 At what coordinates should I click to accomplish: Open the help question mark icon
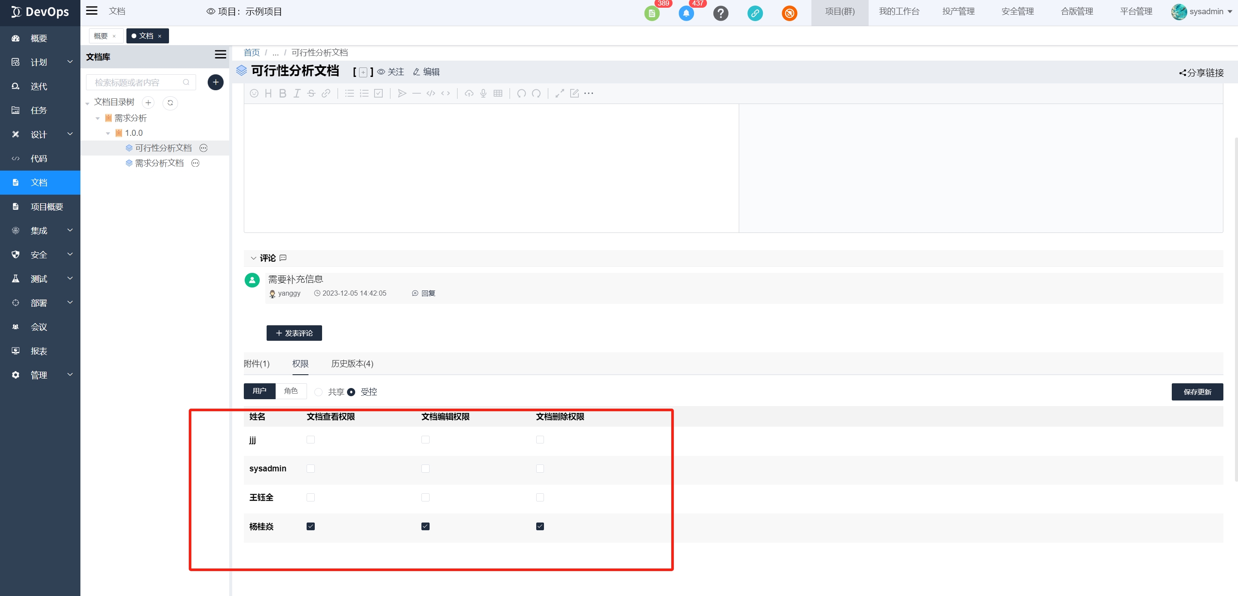pyautogui.click(x=720, y=13)
